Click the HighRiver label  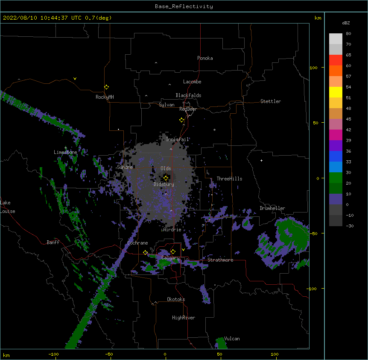tap(184, 318)
